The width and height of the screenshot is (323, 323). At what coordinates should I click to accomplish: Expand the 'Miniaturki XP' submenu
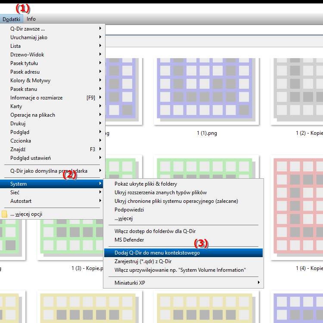tap(183, 283)
